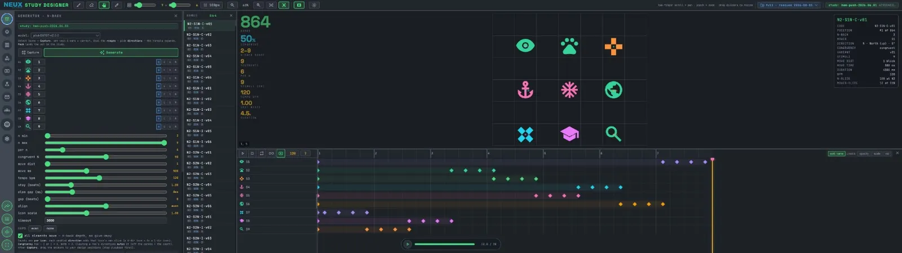Open the layers sidebar icon
Screen dimensions: 902x253
point(7,32)
